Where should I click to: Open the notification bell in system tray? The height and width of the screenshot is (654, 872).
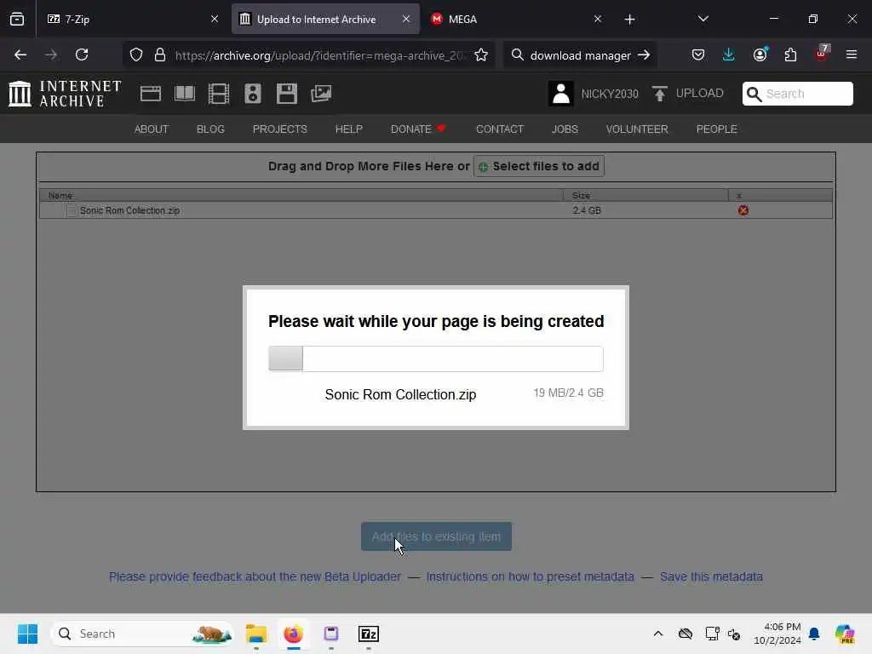pyautogui.click(x=814, y=634)
